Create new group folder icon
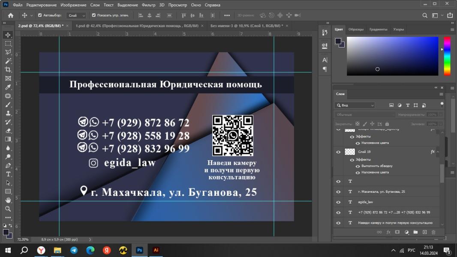457x257 pixels. point(415,232)
